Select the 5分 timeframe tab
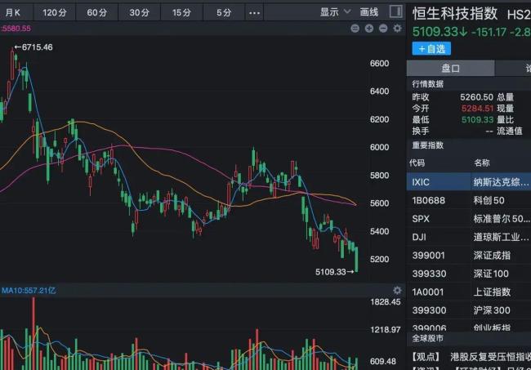The width and height of the screenshot is (531, 370). 224,12
